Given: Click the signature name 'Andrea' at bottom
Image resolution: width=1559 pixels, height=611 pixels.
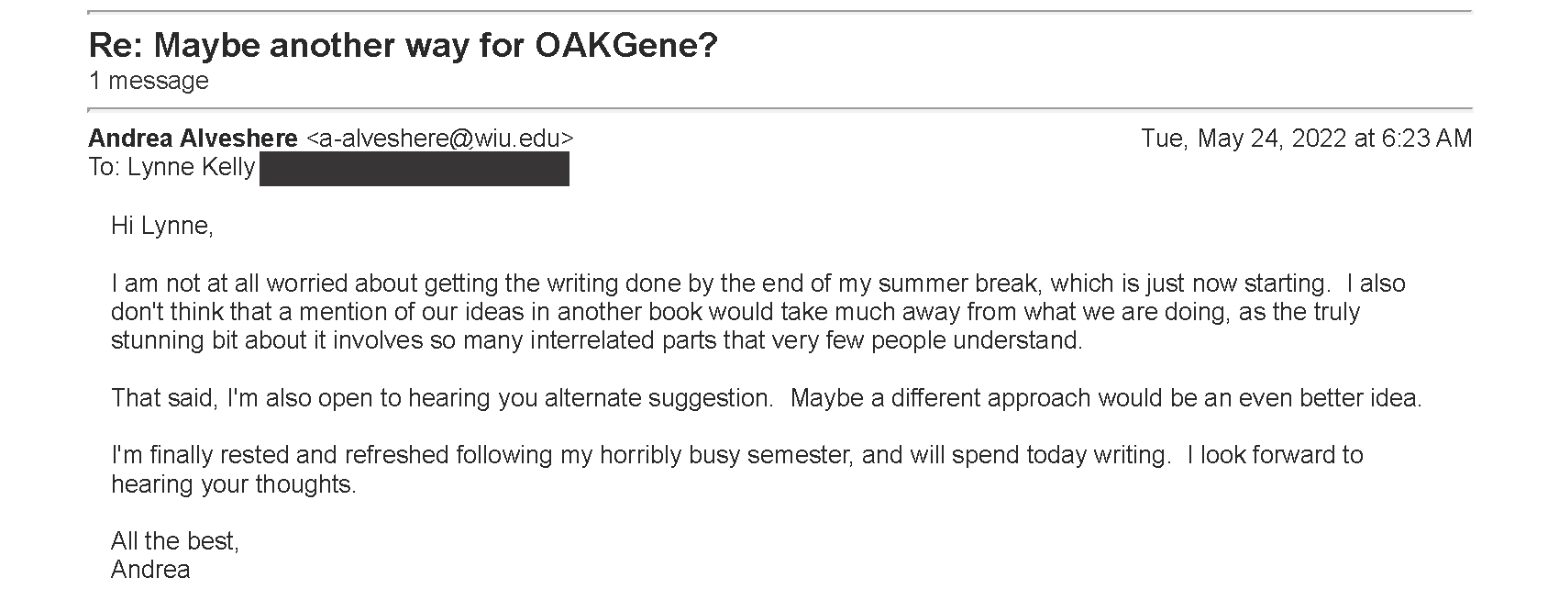Looking at the screenshot, I should click(150, 570).
